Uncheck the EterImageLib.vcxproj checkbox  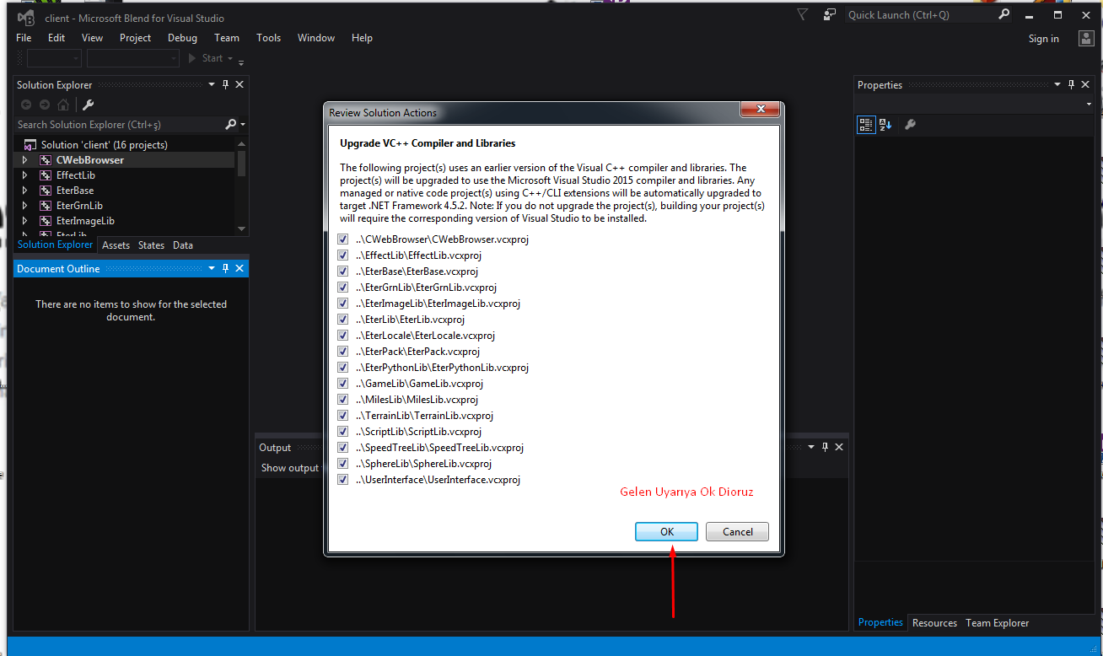pyautogui.click(x=343, y=304)
